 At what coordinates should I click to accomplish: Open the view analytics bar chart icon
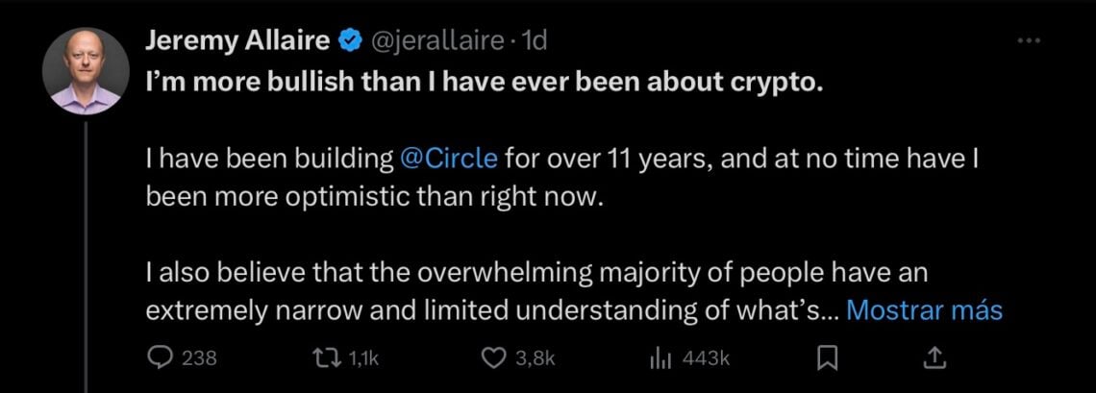point(660,358)
